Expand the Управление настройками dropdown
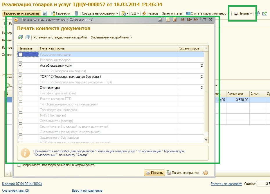 click(x=111, y=37)
